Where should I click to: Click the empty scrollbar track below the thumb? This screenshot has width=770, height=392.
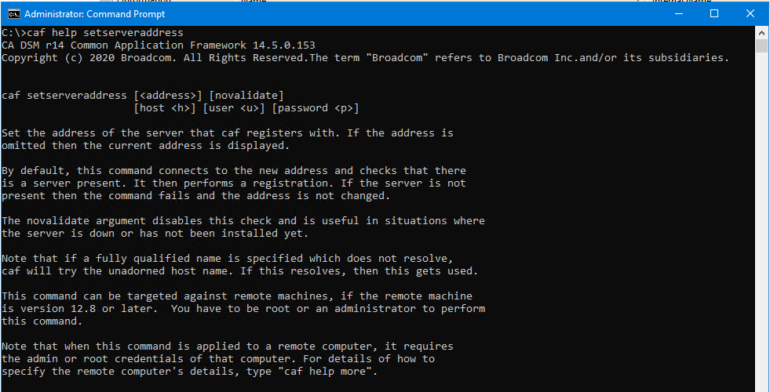click(761, 235)
